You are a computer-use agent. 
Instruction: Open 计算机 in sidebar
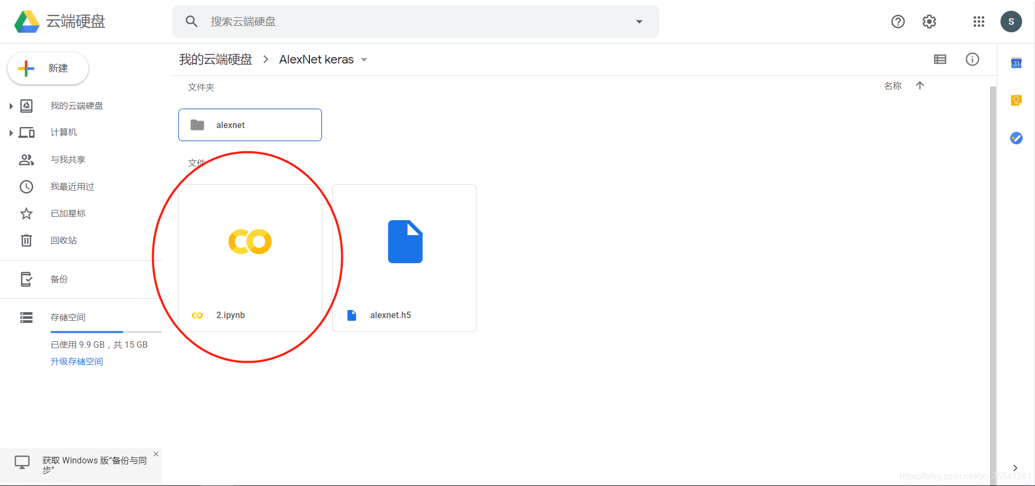pos(64,132)
